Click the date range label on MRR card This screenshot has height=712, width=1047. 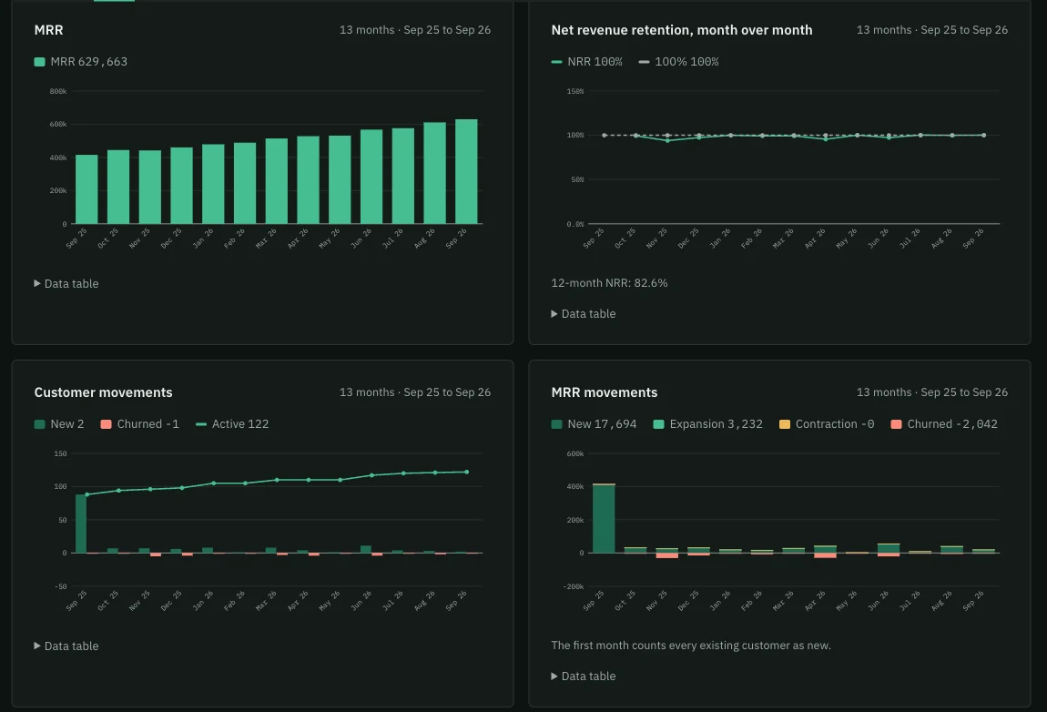click(x=414, y=30)
